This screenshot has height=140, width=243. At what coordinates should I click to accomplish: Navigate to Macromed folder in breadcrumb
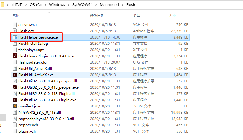click(109, 5)
